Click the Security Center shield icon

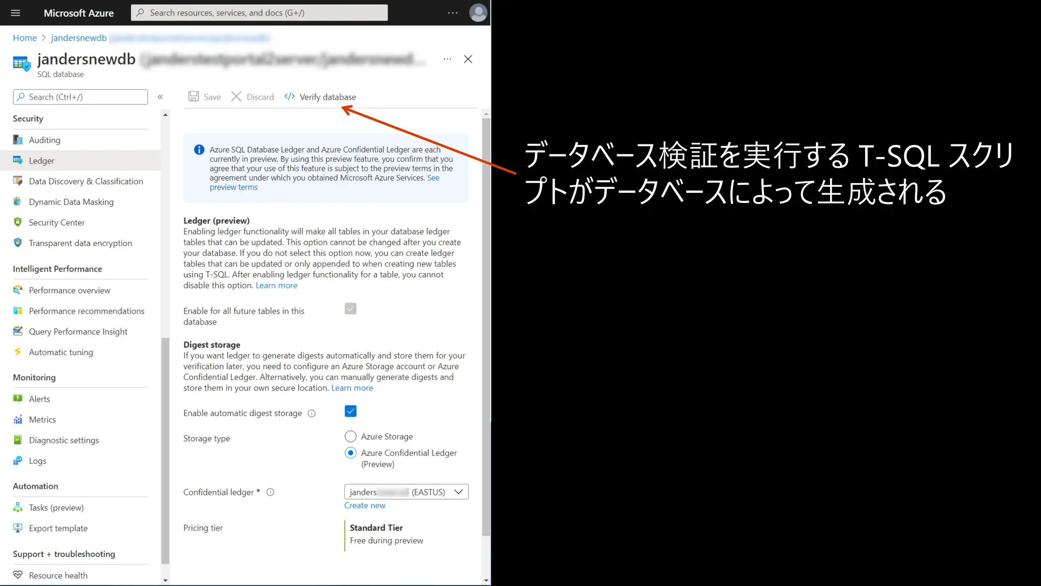click(x=18, y=222)
